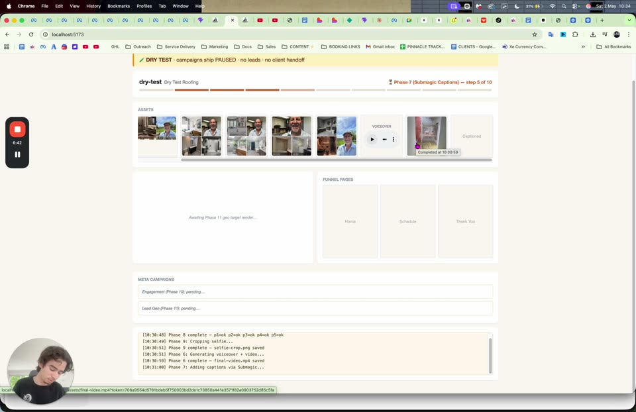The width and height of the screenshot is (636, 412).
Task: Select the Schedule funnel page card
Action: (407, 221)
